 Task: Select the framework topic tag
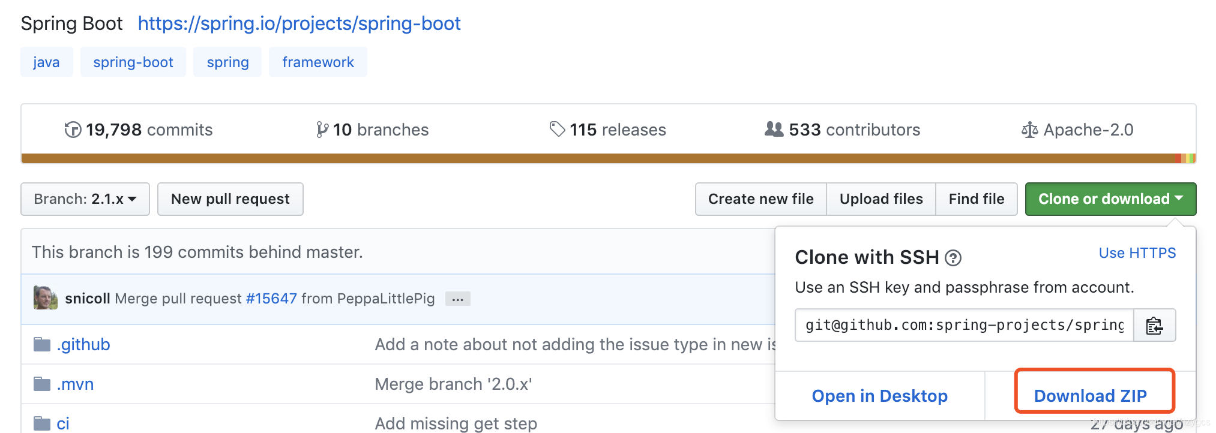[x=318, y=62]
